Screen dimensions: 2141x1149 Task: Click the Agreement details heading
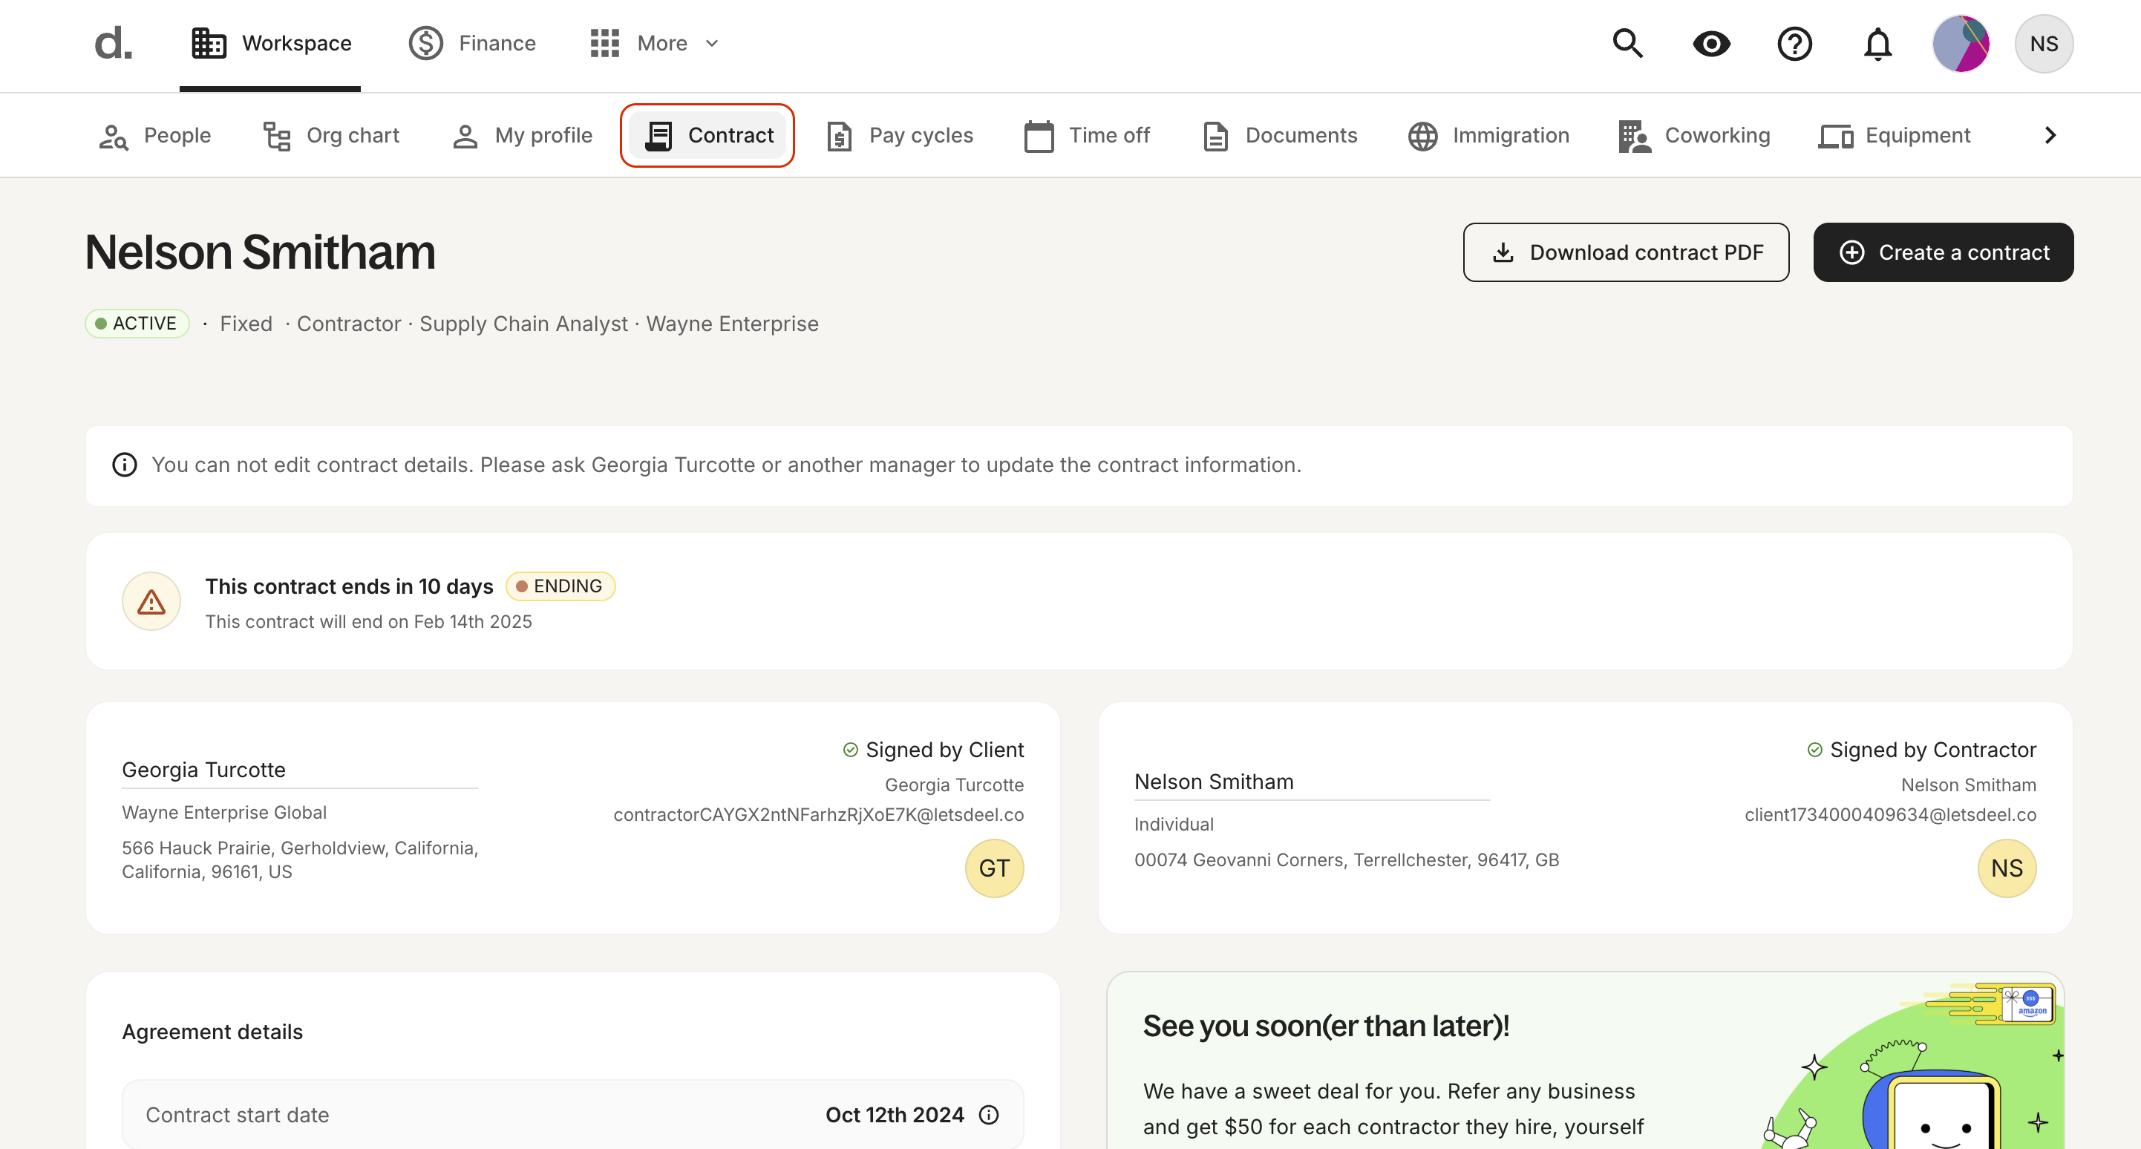[213, 1032]
